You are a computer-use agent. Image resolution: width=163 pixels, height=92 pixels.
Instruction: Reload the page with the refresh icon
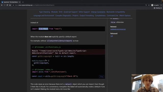pos(7,5)
